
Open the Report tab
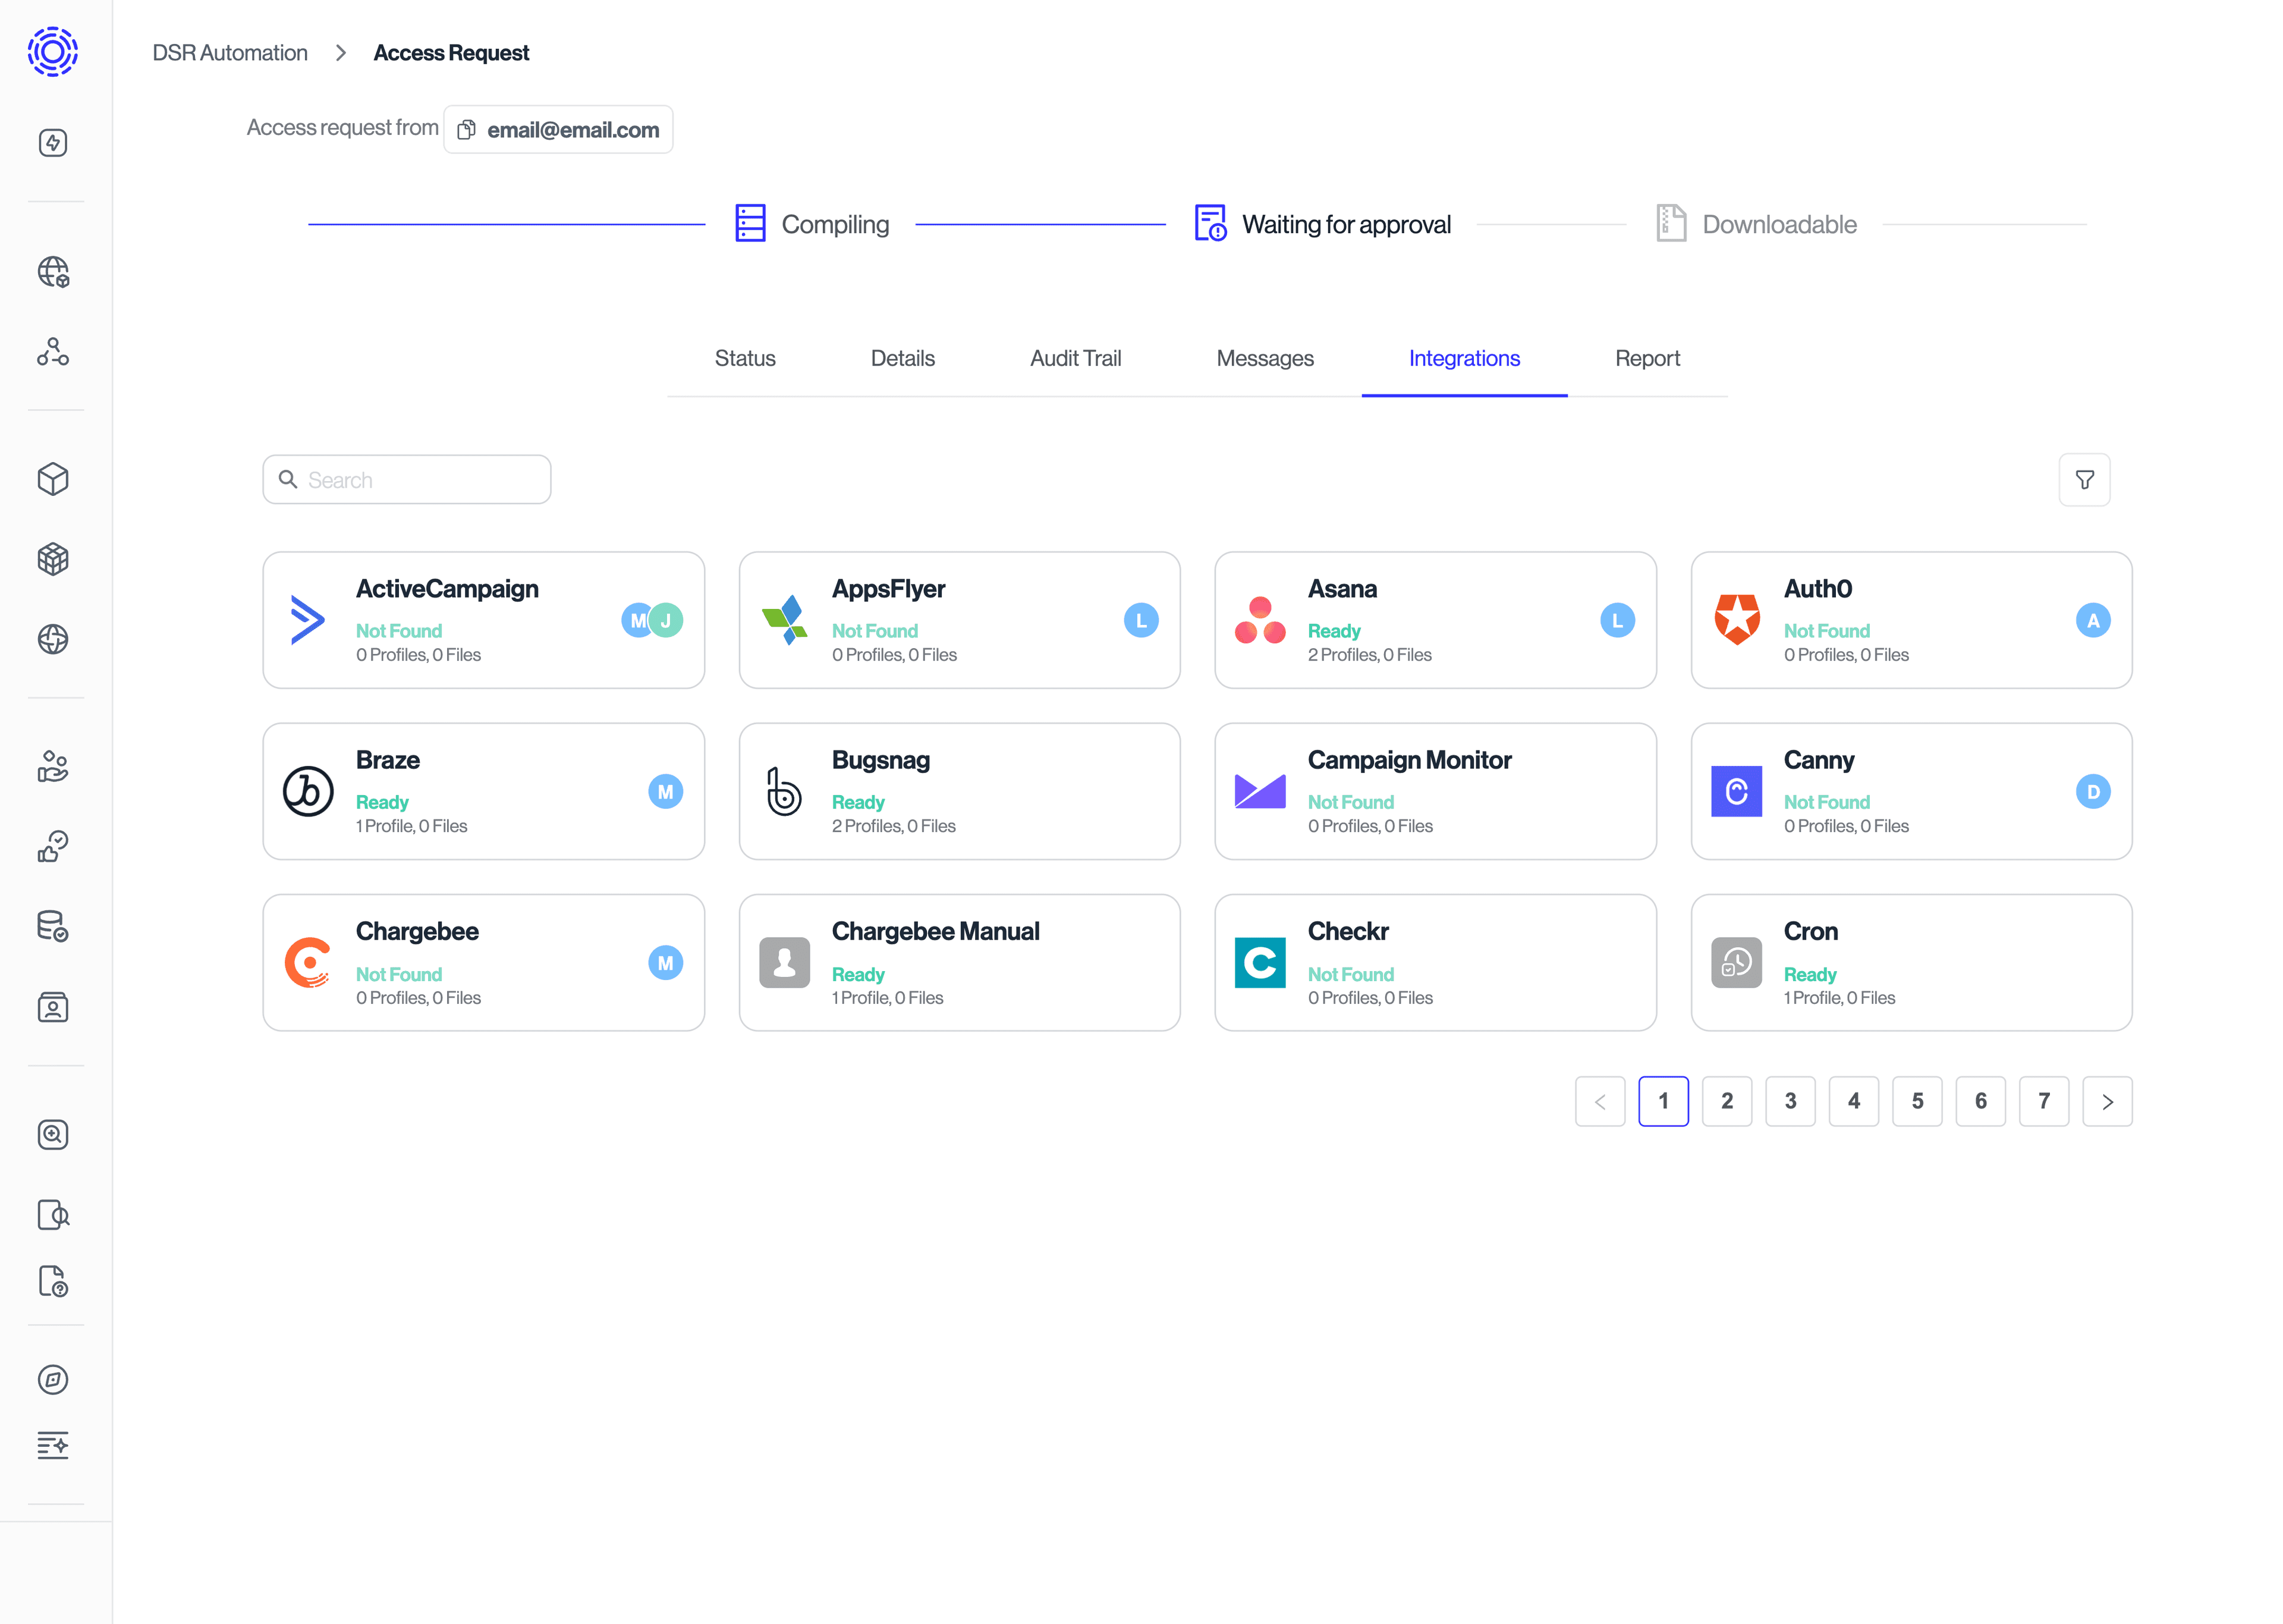[x=1647, y=358]
